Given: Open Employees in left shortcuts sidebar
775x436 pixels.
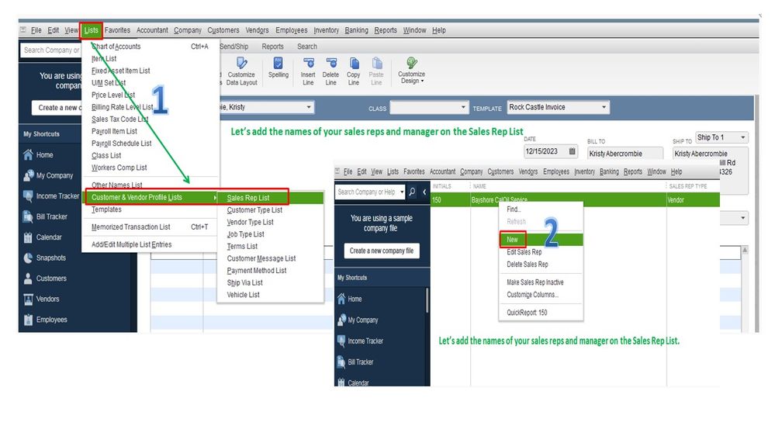Looking at the screenshot, I should point(45,320).
